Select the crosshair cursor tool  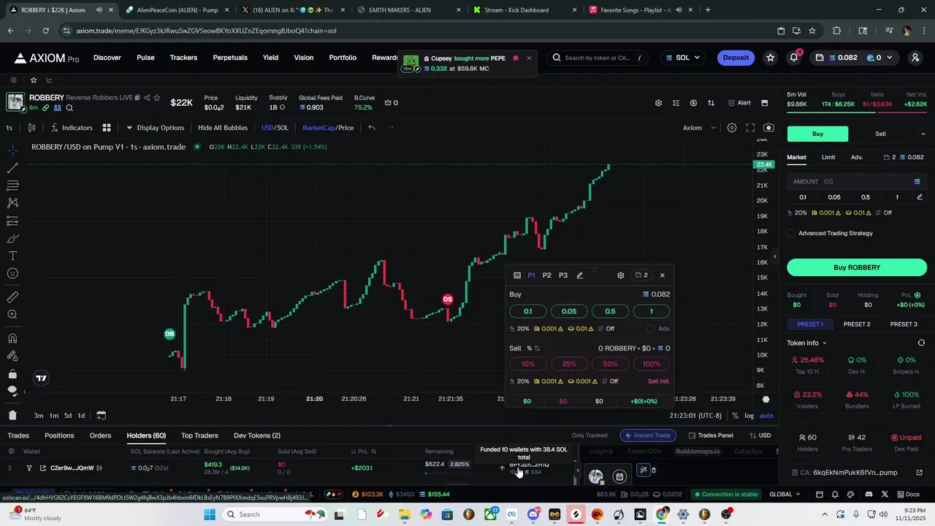[x=12, y=150]
